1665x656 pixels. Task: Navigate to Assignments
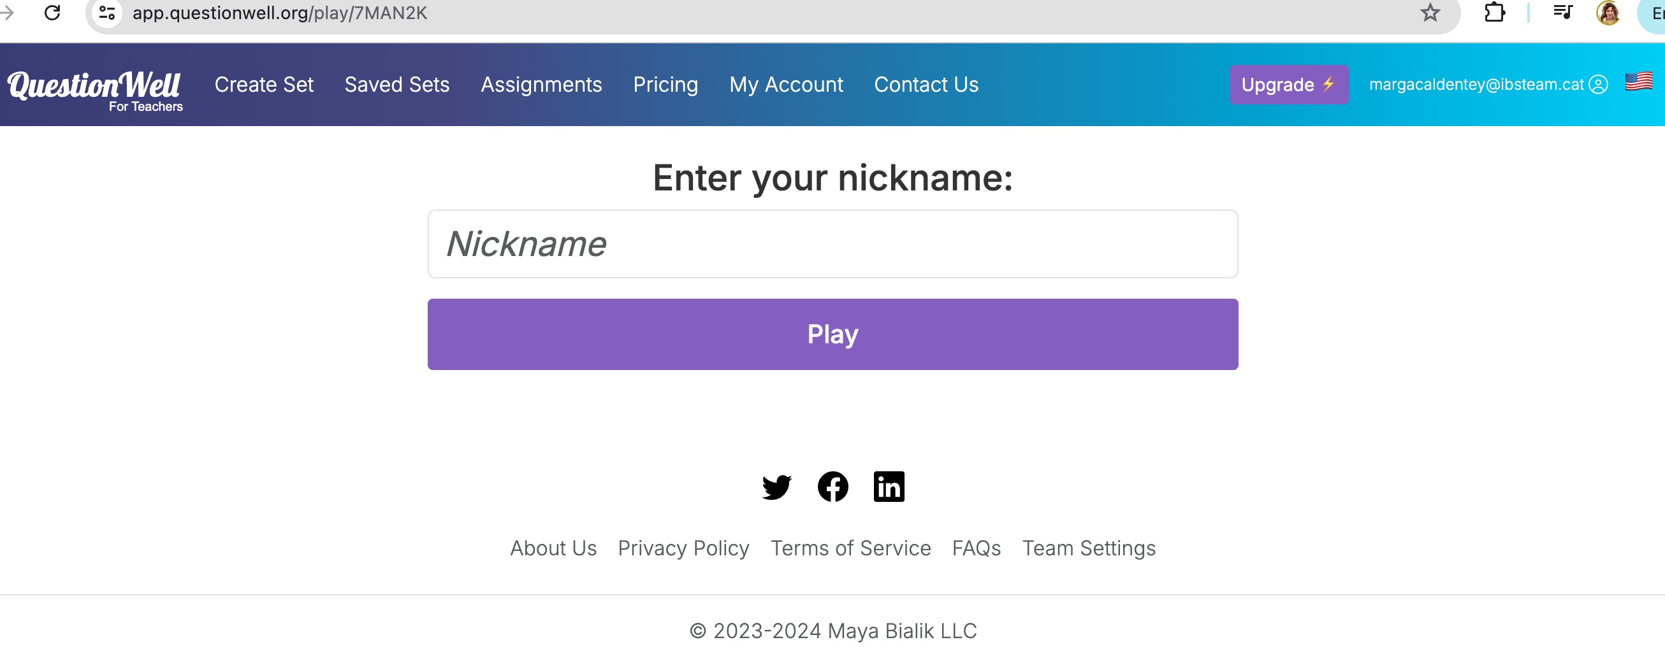(541, 85)
